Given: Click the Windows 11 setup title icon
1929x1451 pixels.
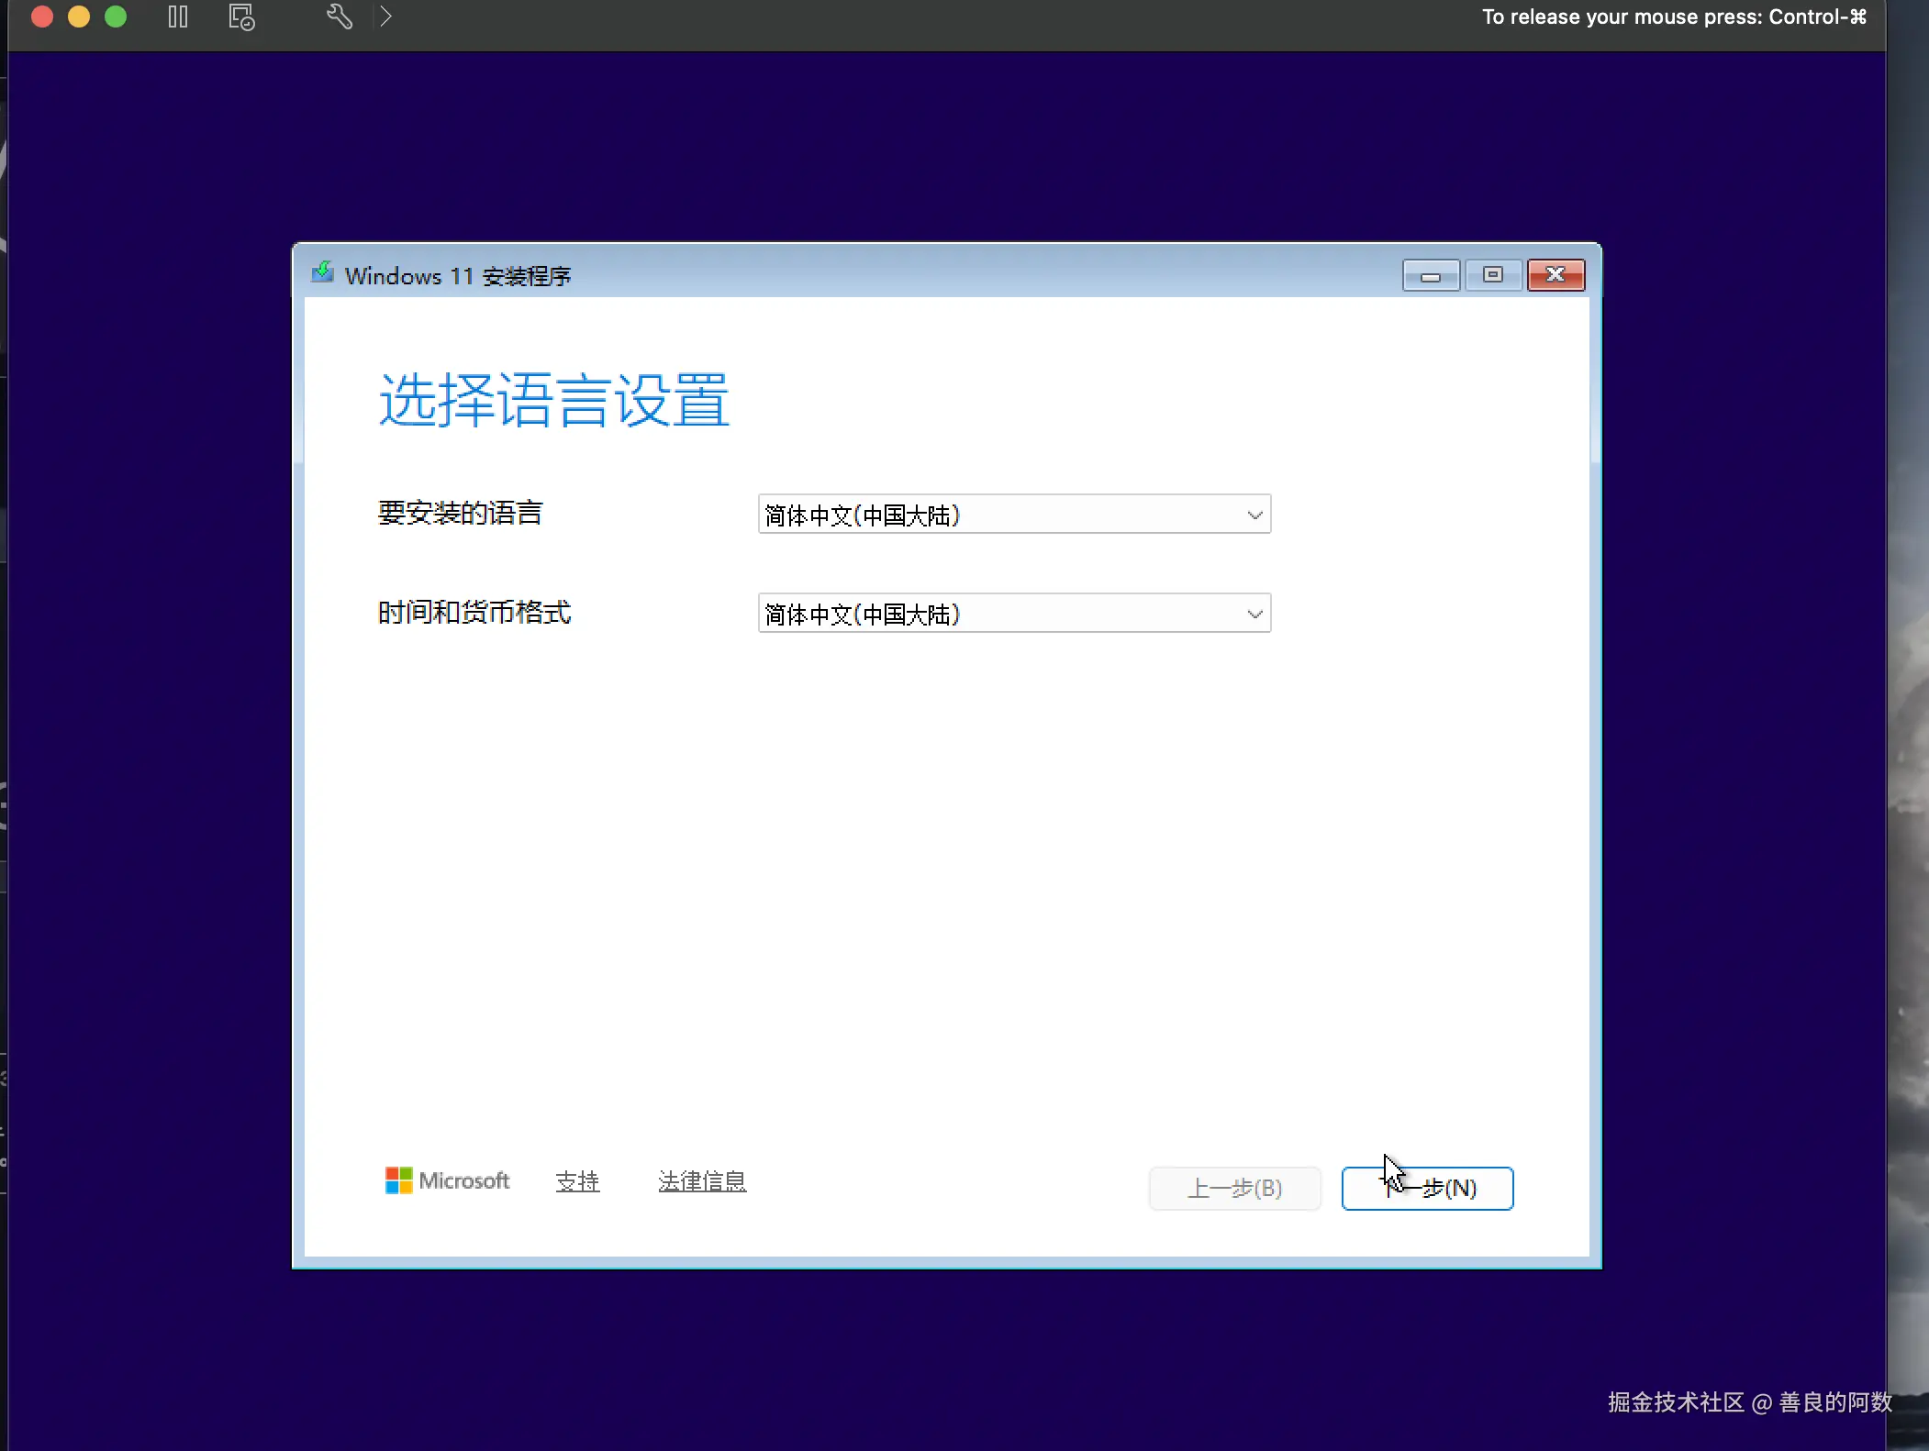Looking at the screenshot, I should [x=322, y=272].
